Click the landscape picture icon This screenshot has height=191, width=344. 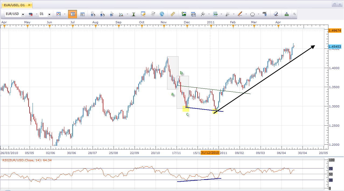[184, 14]
